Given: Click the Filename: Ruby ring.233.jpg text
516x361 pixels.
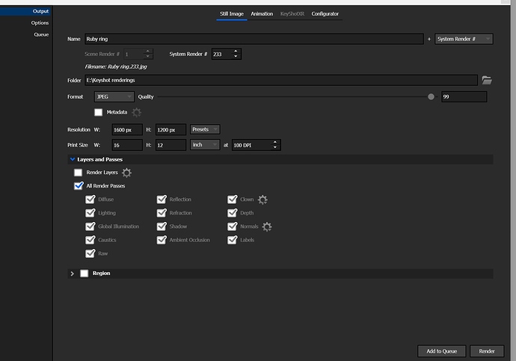Looking at the screenshot, I should coord(116,67).
